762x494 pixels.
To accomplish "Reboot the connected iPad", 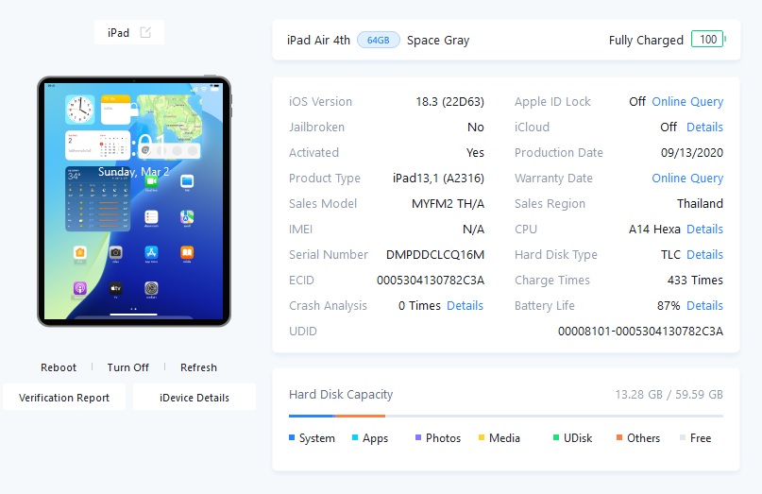I will click(x=59, y=367).
